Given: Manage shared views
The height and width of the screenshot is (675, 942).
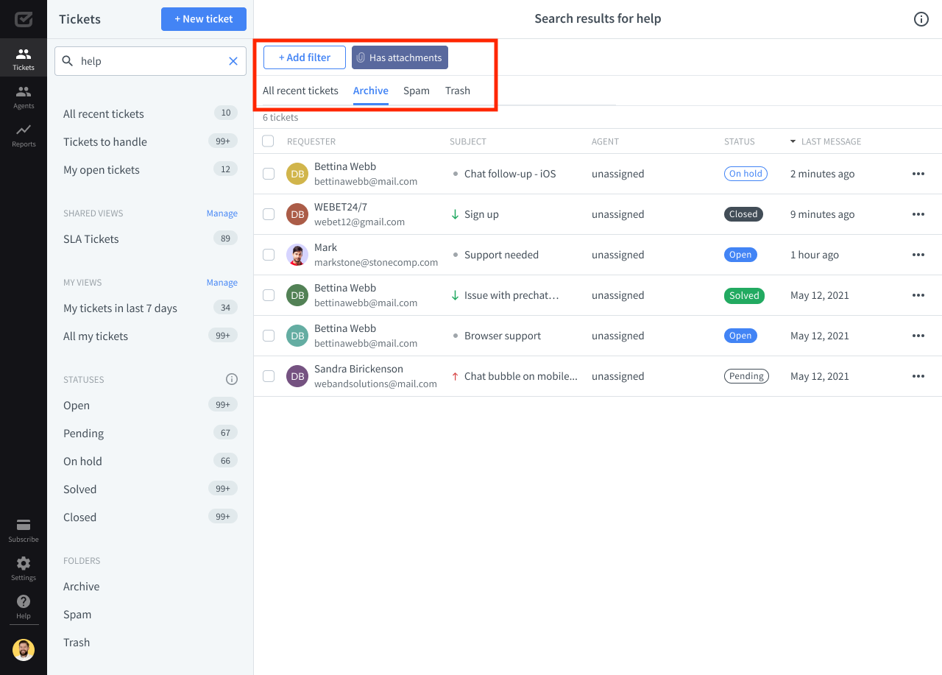Looking at the screenshot, I should click(222, 213).
